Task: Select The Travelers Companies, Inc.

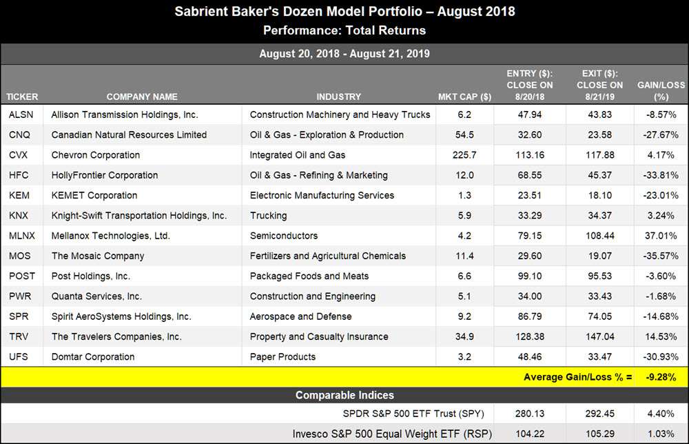Action: 116,337
